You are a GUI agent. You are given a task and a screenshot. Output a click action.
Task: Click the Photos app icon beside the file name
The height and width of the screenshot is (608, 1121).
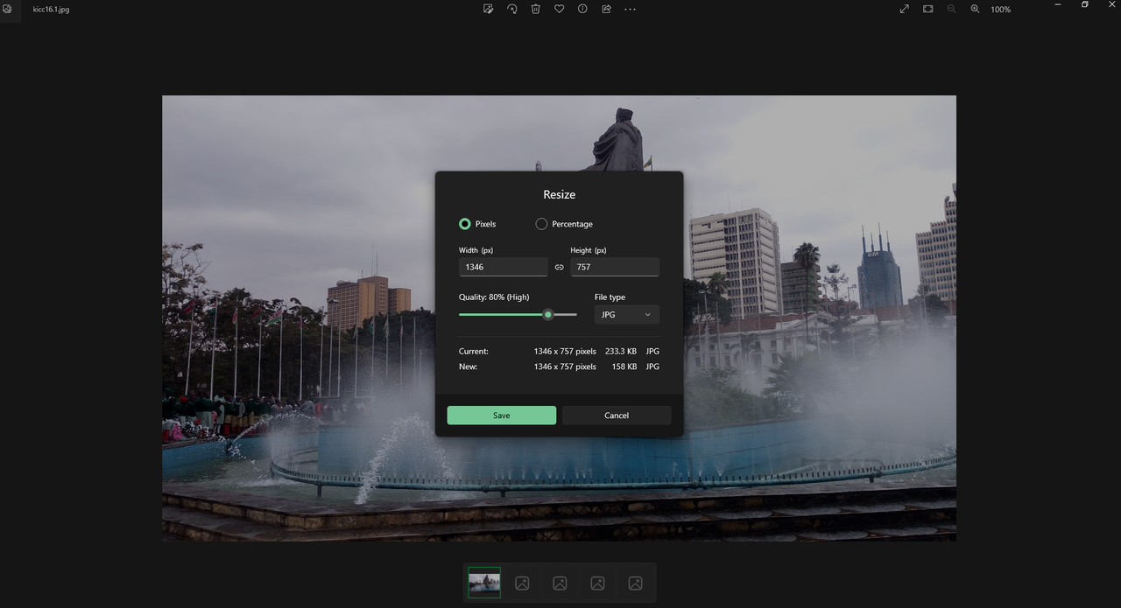click(6, 8)
